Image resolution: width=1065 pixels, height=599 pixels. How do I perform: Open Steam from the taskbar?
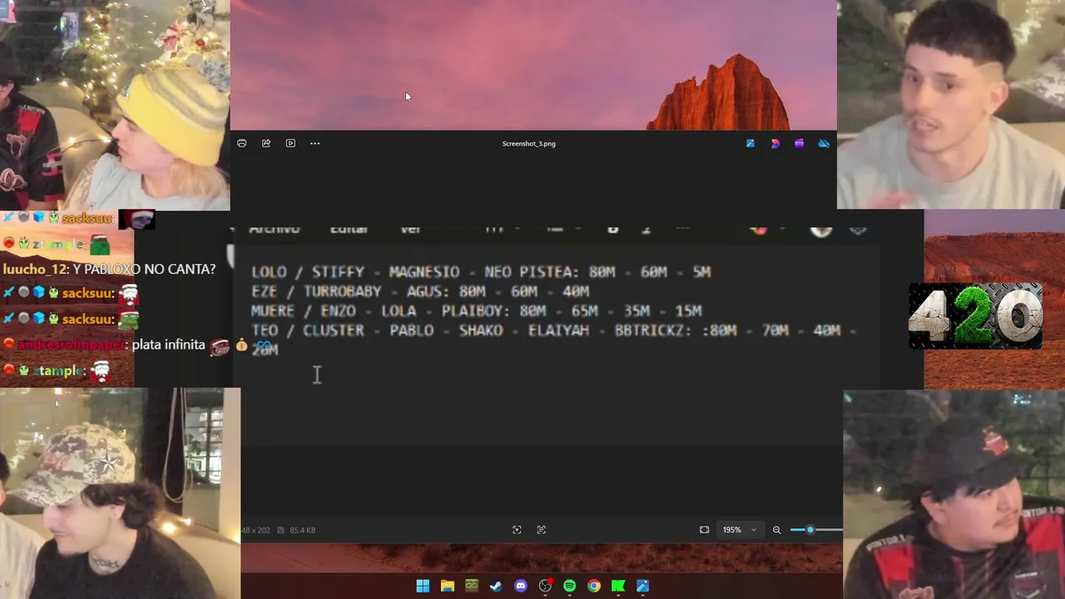coord(496,586)
